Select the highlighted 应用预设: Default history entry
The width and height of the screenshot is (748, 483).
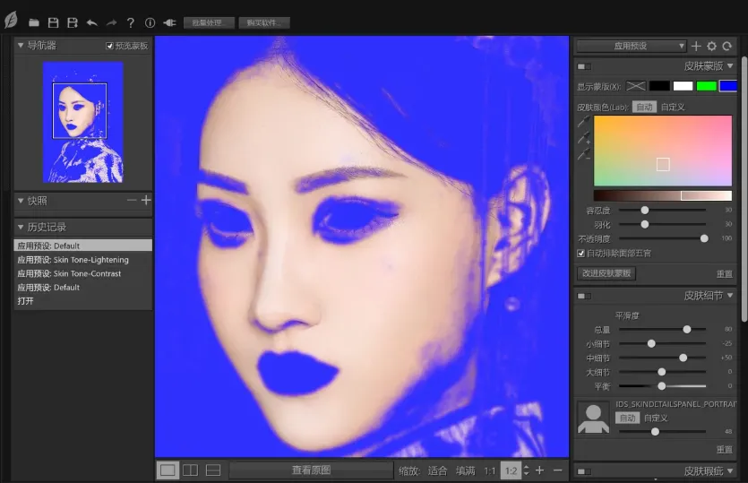pos(83,246)
